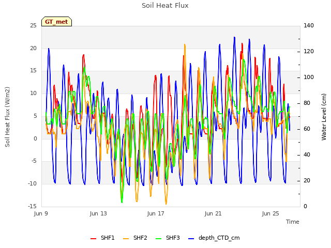
Task: Click the Jun 9 x-axis tick label
Action: (41, 213)
